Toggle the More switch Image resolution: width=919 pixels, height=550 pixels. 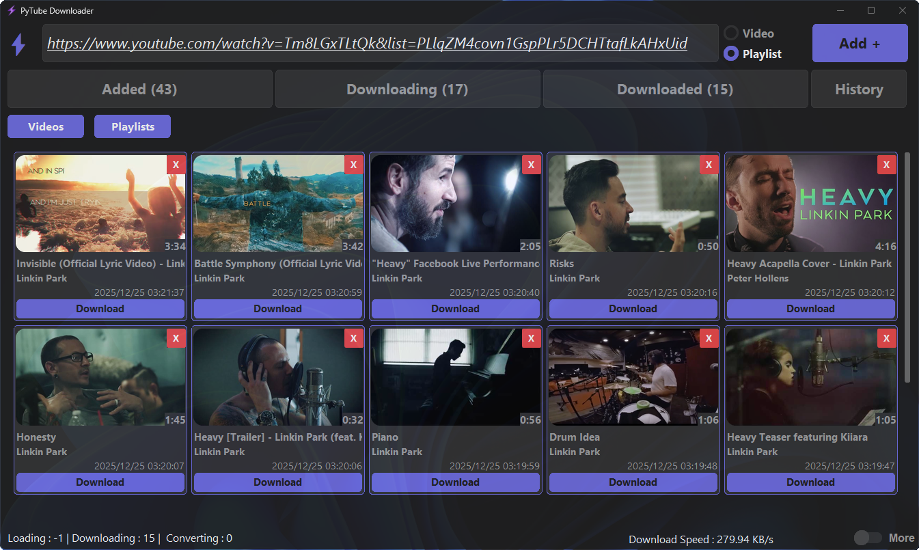pyautogui.click(x=868, y=538)
